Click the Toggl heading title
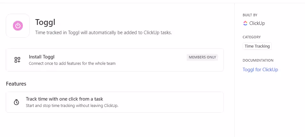Viewport: 305px width, 137px height. pyautogui.click(x=45, y=22)
